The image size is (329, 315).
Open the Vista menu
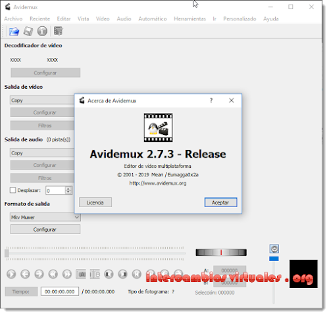(x=83, y=19)
